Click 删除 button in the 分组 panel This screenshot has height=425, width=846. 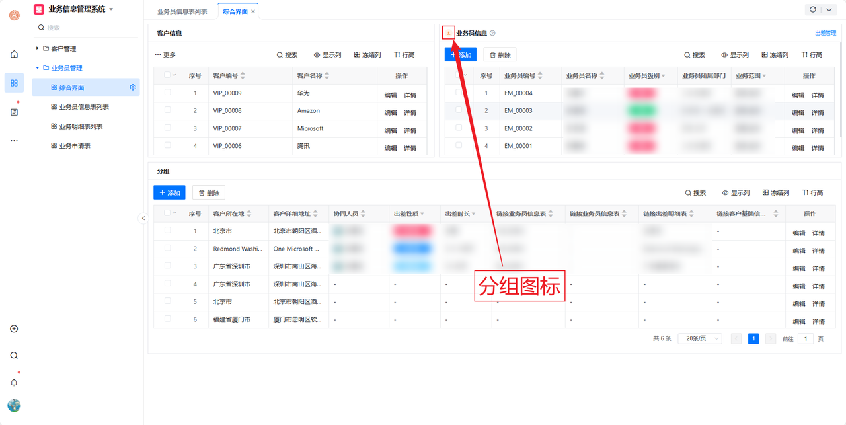(209, 193)
